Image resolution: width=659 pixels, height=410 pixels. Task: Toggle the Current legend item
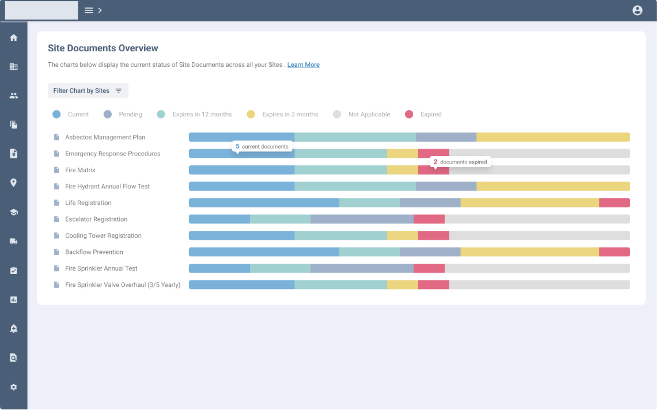click(x=70, y=115)
